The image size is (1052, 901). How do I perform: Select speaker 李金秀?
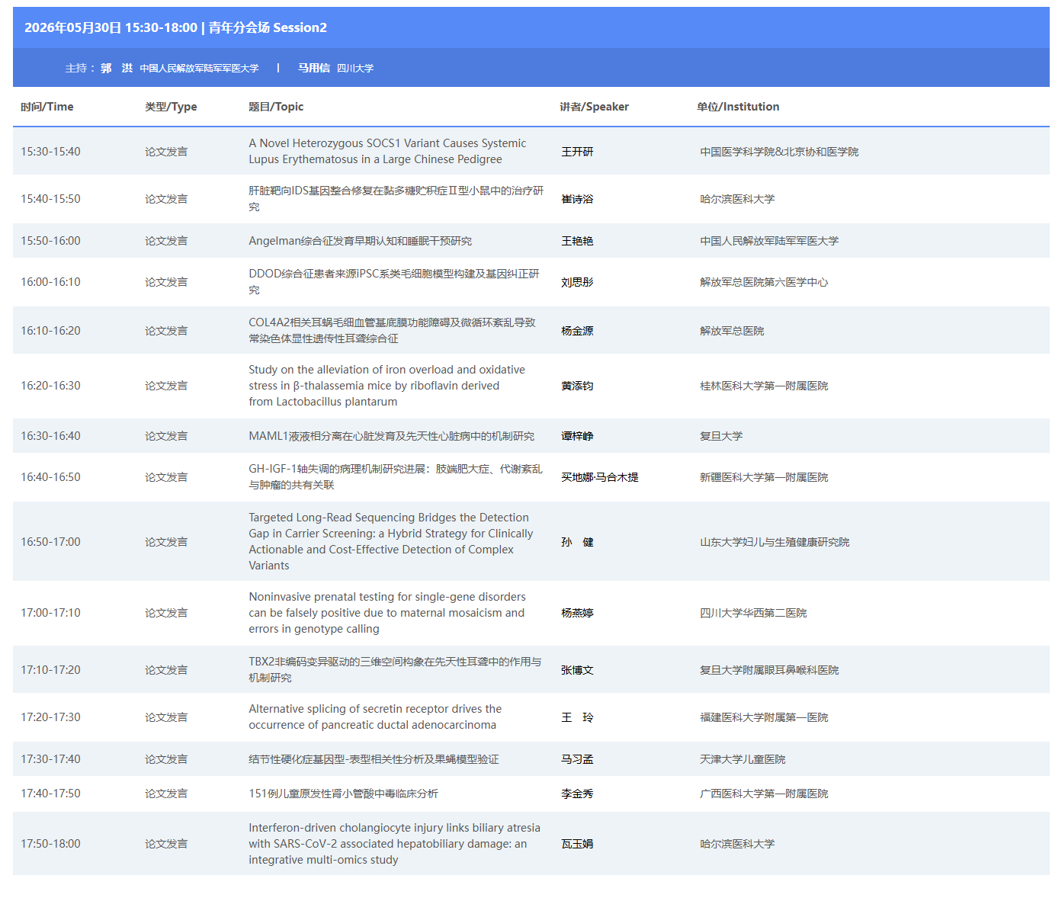pos(577,794)
